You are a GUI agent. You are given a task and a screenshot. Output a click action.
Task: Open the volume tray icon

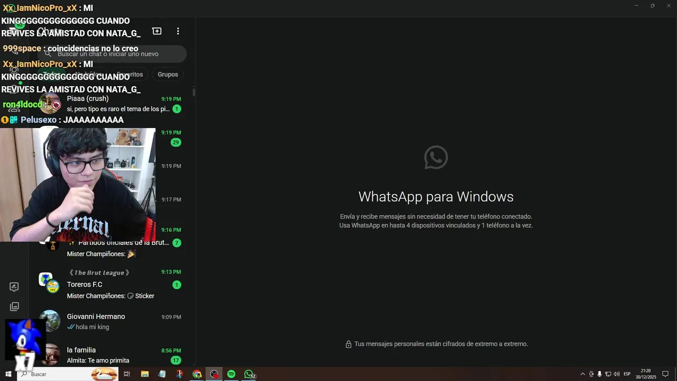(x=617, y=374)
